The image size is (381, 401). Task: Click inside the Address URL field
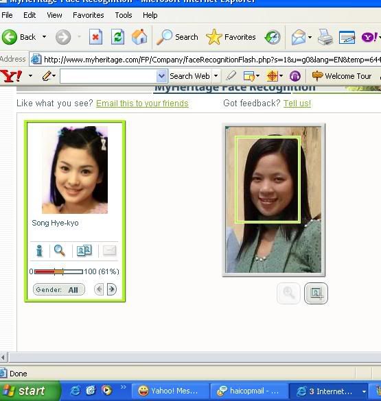click(x=205, y=60)
